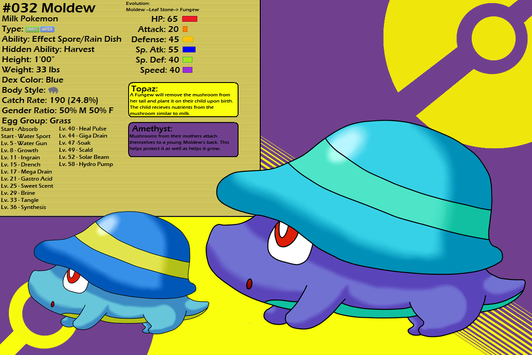Click the purple Amethyst description box
This screenshot has width=532, height=355.
coord(184,140)
